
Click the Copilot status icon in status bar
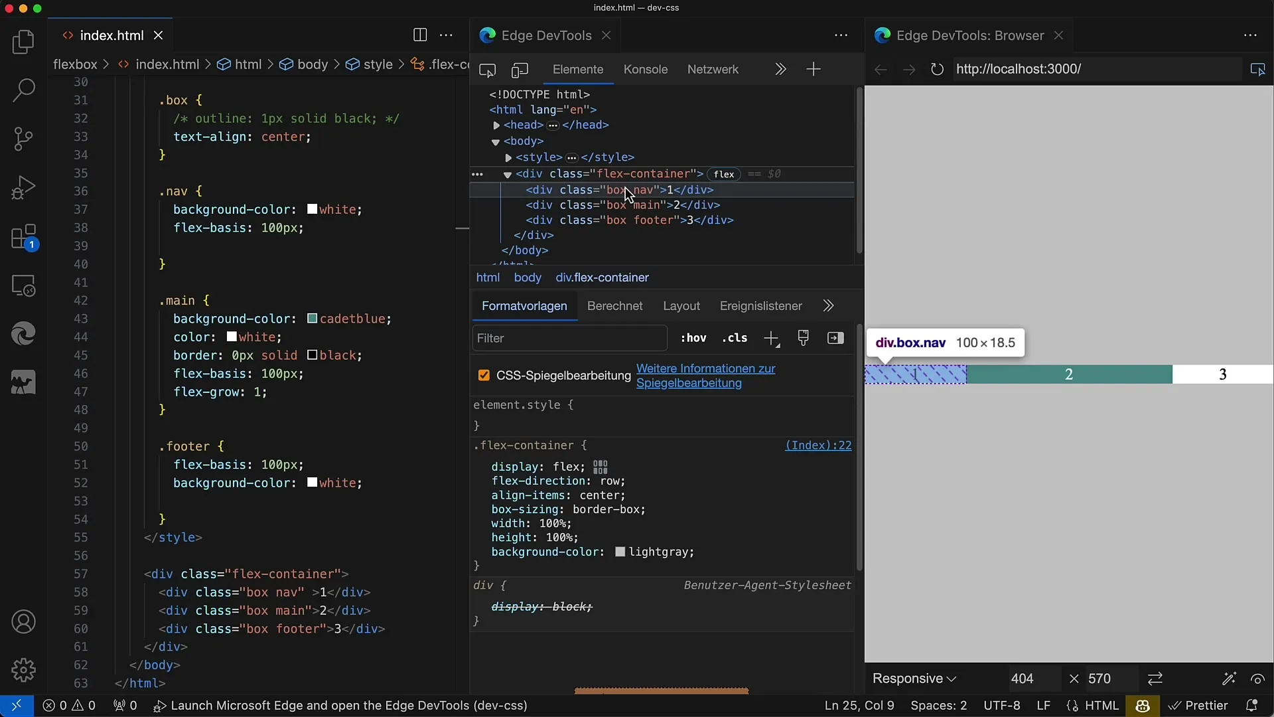[1143, 706]
